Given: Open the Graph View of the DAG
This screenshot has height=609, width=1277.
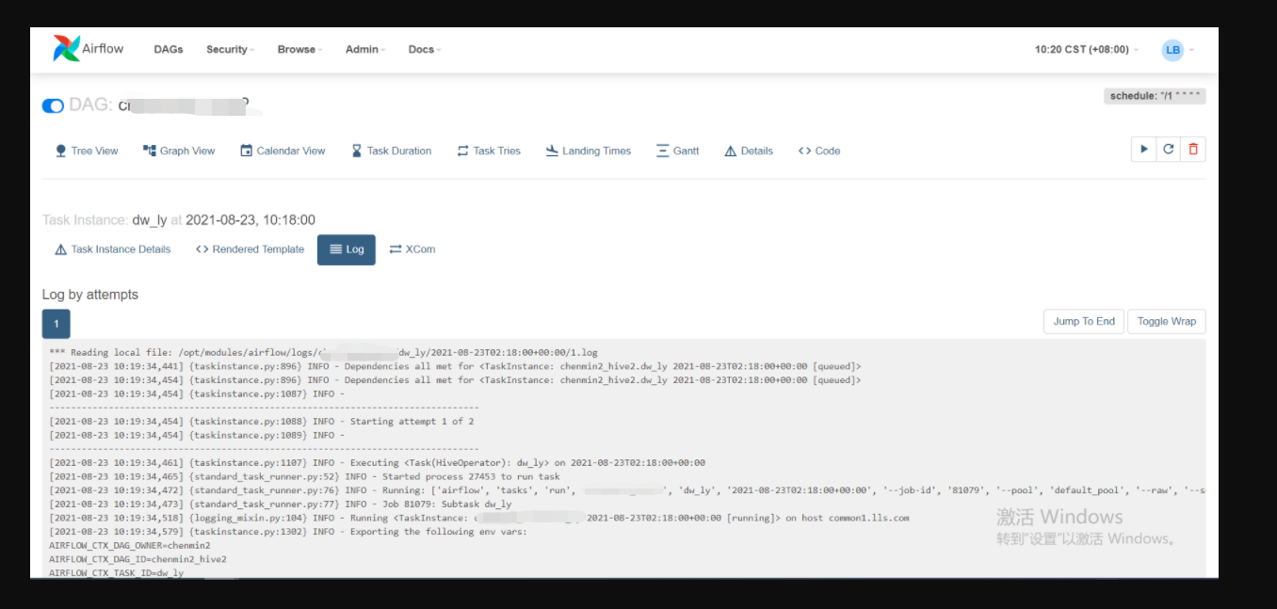Looking at the screenshot, I should pyautogui.click(x=179, y=150).
